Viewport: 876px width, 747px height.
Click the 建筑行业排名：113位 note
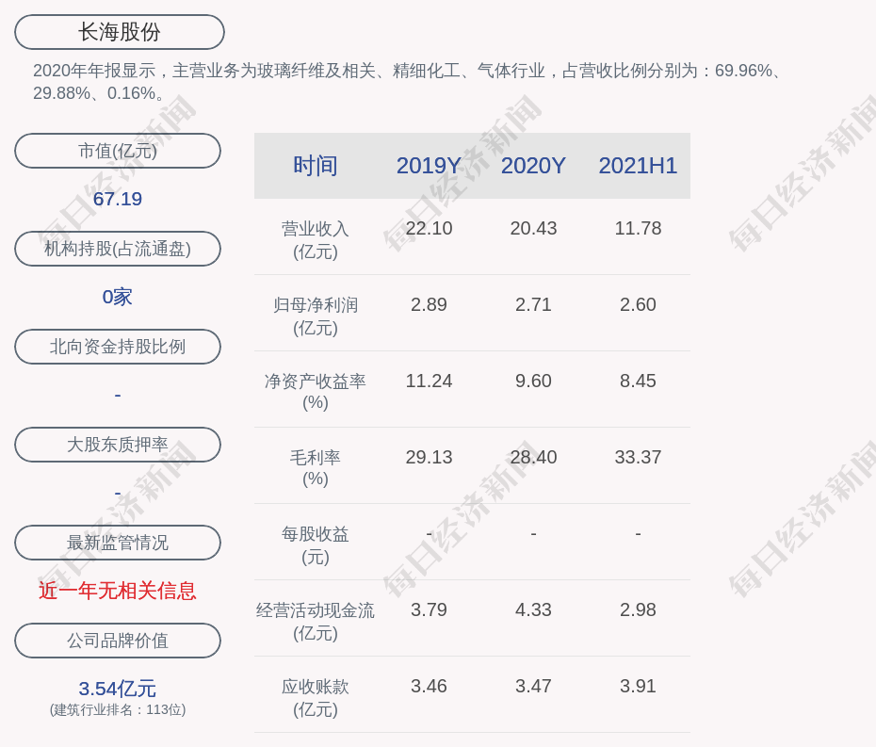(118, 709)
